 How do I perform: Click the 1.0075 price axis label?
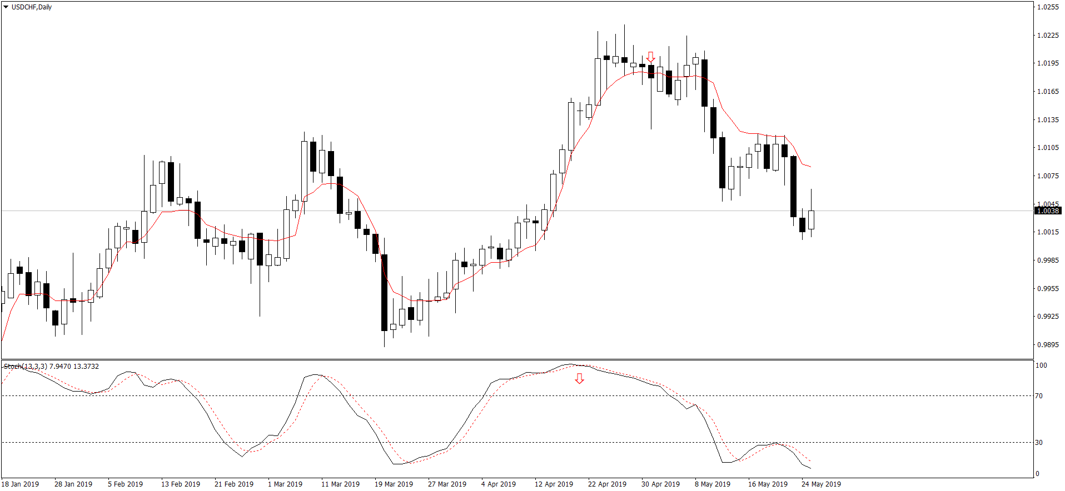pos(1048,176)
